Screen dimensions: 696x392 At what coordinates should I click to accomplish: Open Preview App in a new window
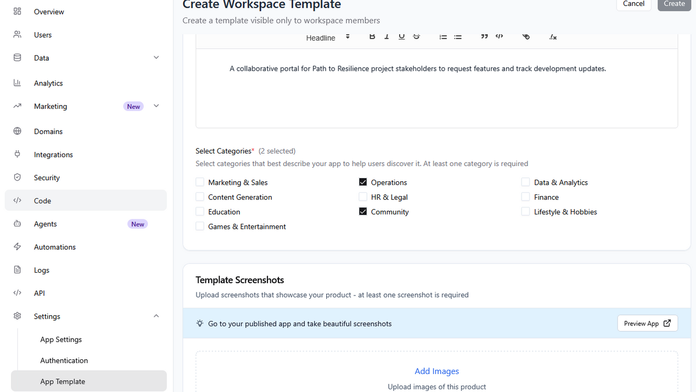[x=648, y=323]
